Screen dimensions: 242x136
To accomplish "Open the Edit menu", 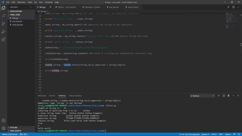I will point(14,2).
